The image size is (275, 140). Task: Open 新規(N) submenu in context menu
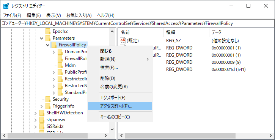[120, 59]
